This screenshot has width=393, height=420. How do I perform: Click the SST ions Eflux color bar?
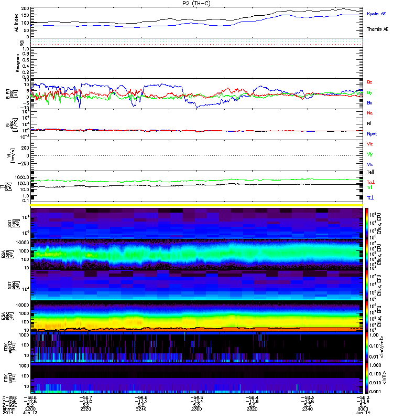[x=367, y=223]
